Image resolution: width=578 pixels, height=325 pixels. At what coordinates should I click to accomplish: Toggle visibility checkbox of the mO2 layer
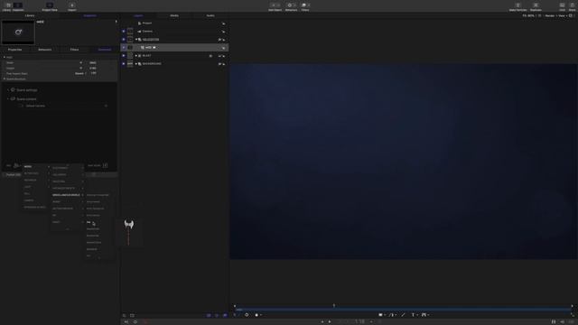click(124, 48)
